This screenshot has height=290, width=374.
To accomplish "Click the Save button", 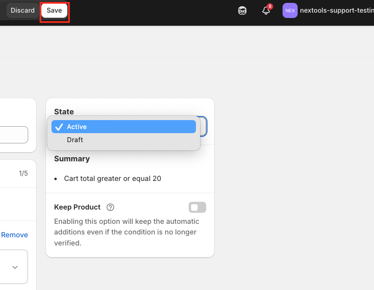I will (54, 11).
